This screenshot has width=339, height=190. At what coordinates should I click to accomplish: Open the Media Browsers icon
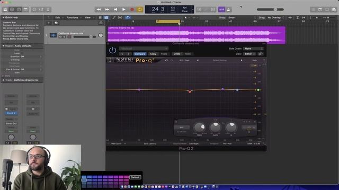[334, 9]
